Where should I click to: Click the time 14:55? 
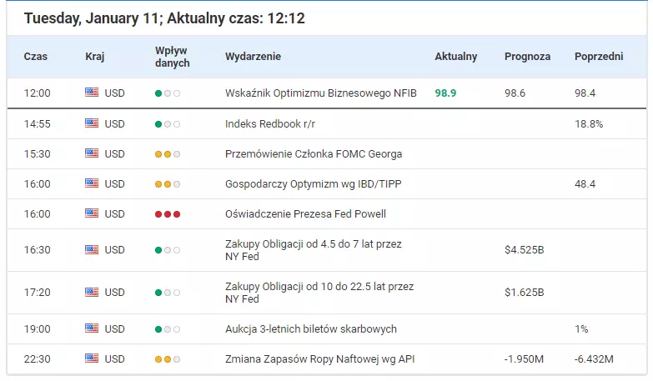[37, 123]
